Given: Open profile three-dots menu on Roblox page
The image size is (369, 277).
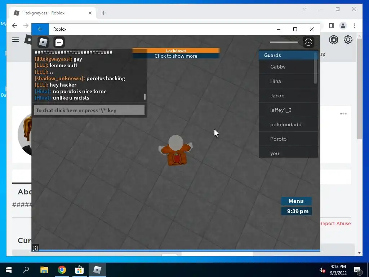Looking at the screenshot, I should (343, 114).
